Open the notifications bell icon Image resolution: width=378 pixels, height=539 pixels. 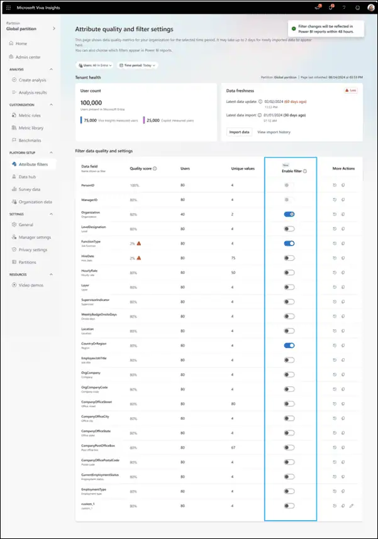(331, 7)
